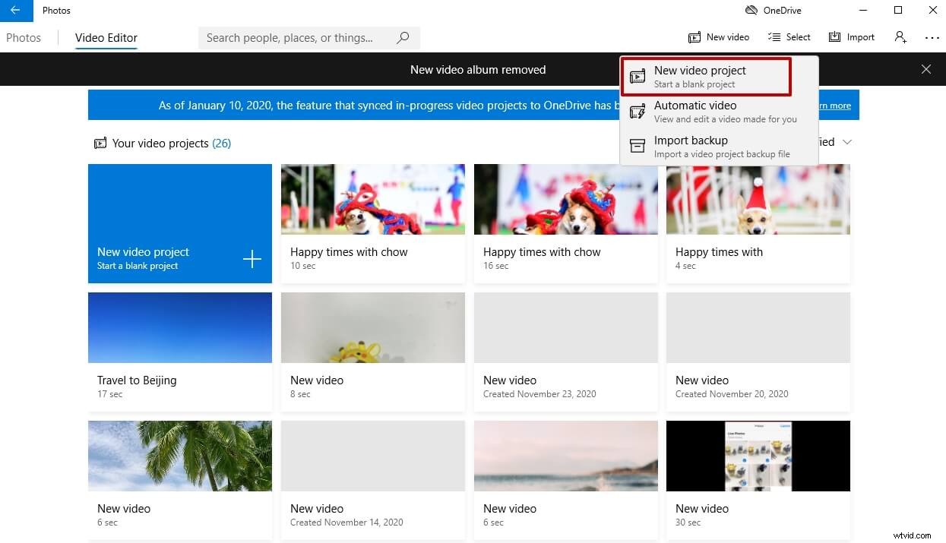The height and width of the screenshot is (543, 946).
Task: Click the back arrow icon
Action: (17, 11)
